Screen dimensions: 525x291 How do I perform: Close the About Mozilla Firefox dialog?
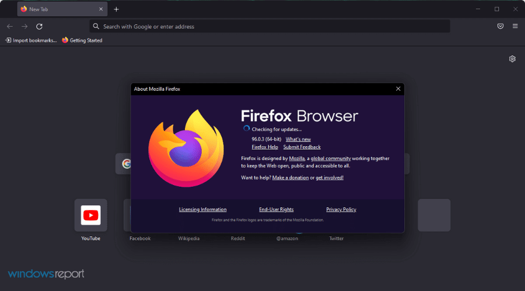[398, 89]
